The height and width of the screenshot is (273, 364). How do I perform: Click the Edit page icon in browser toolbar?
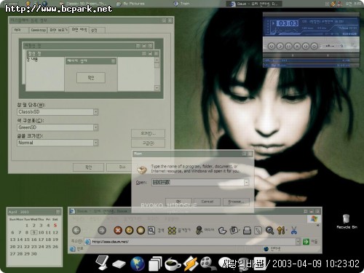click(258, 230)
